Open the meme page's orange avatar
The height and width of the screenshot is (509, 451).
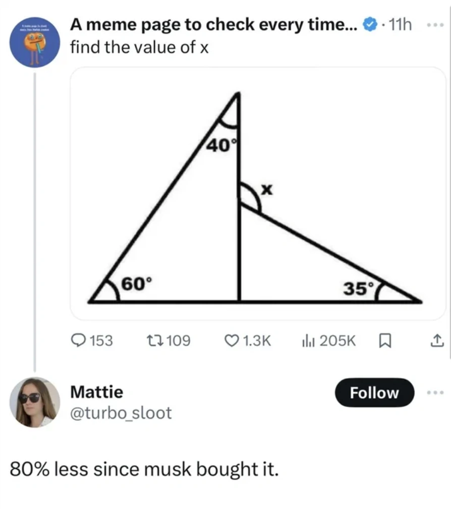coord(35,43)
